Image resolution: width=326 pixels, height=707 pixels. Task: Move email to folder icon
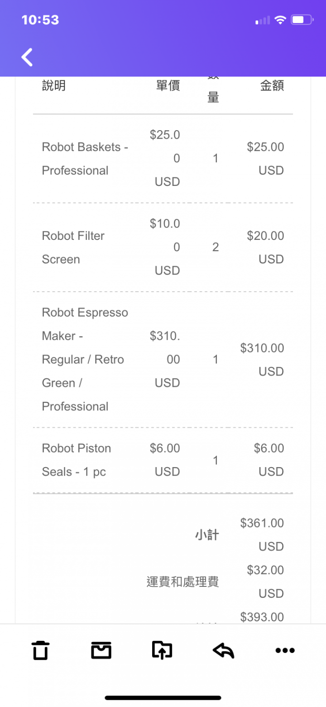[162, 650]
